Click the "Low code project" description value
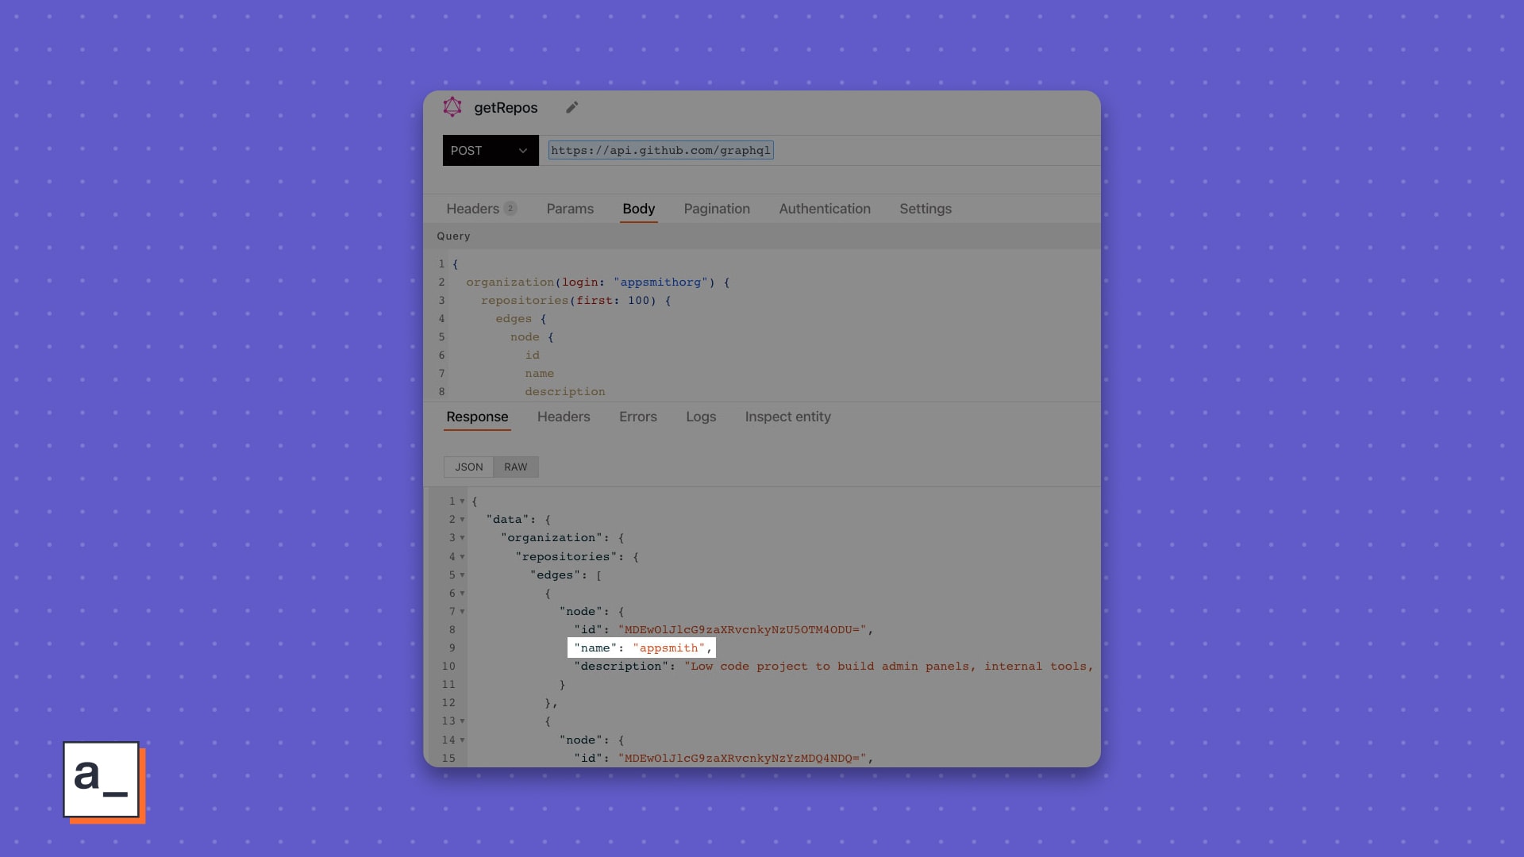 point(888,667)
